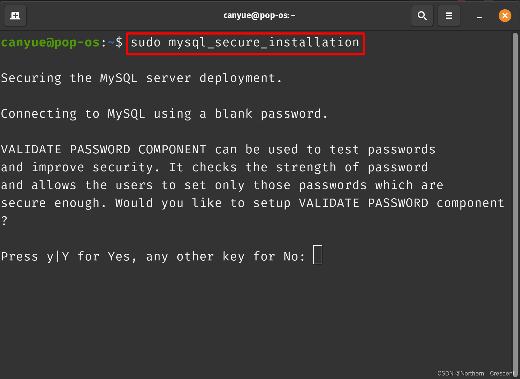Open the hamburger menu

point(449,16)
